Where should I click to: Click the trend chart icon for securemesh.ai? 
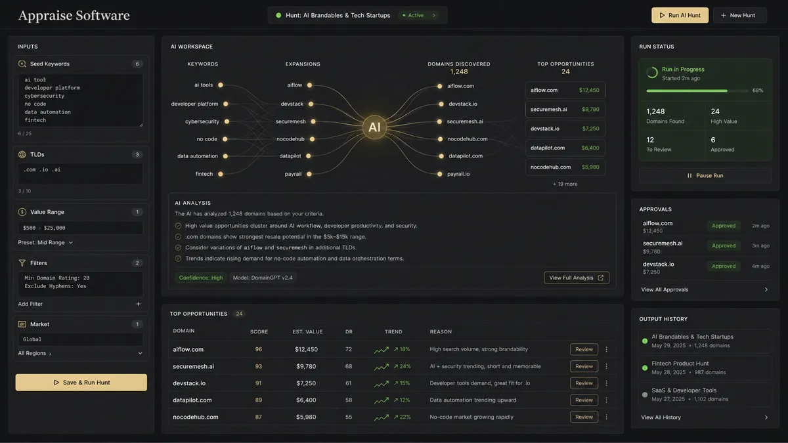(381, 366)
